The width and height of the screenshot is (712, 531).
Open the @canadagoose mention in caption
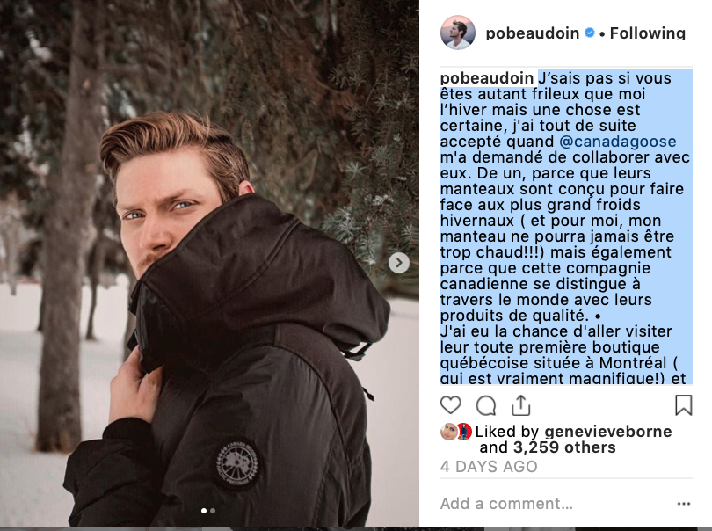[618, 142]
